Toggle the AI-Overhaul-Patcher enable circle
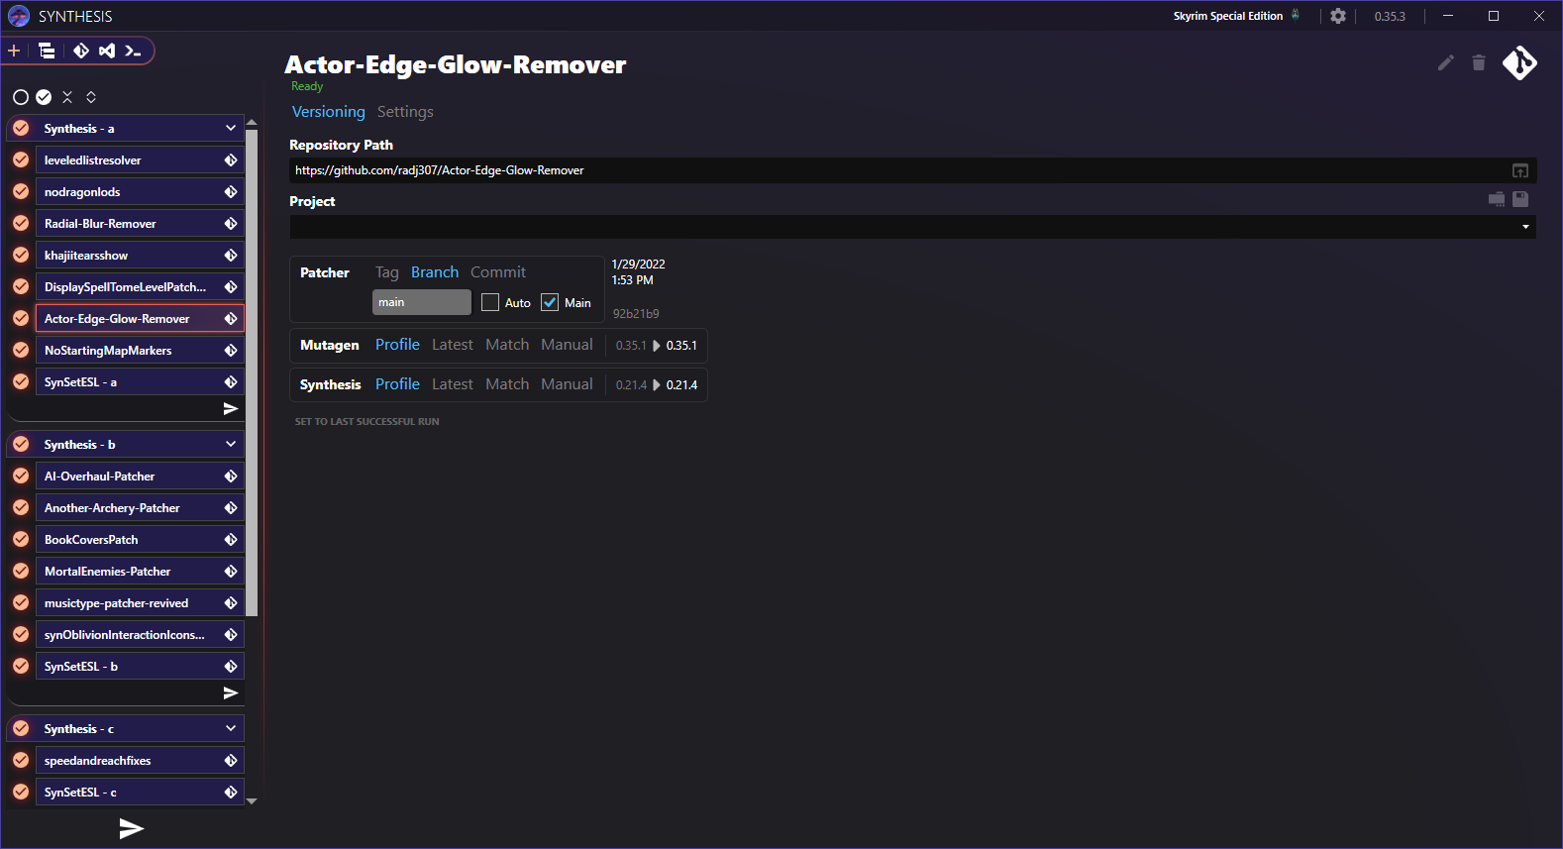The width and height of the screenshot is (1563, 849). [x=21, y=476]
